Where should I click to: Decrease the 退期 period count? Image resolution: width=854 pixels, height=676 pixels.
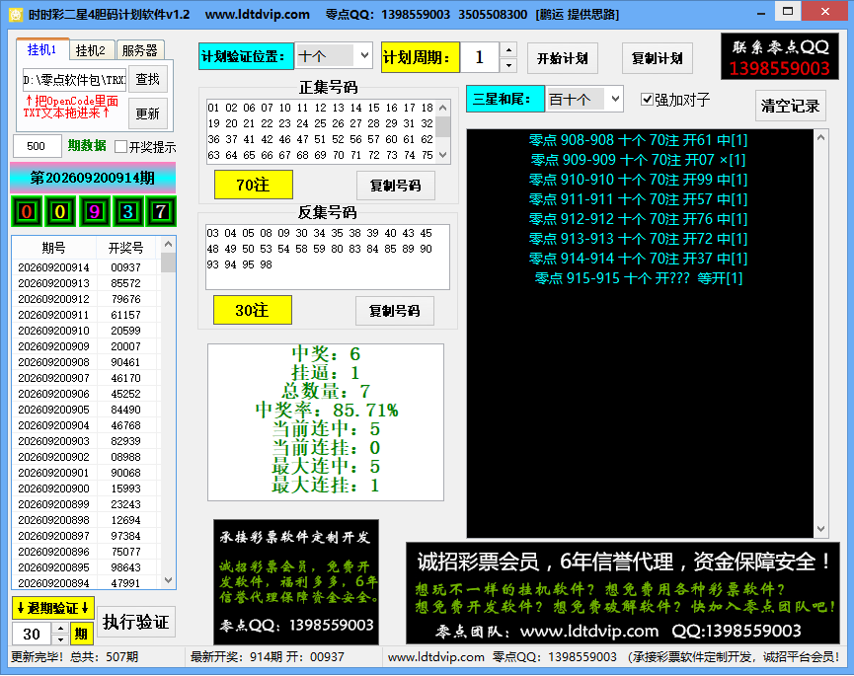(60, 639)
